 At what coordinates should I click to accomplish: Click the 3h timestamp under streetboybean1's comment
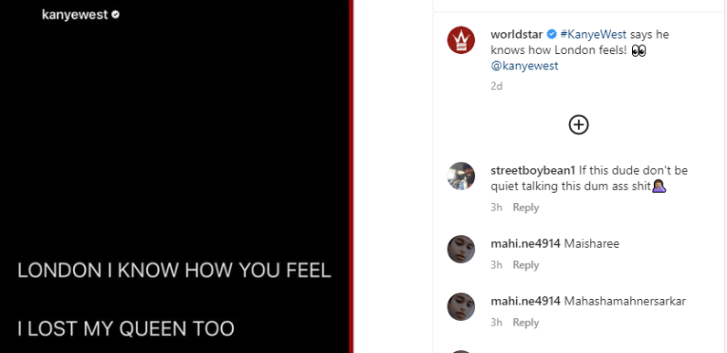(x=497, y=208)
